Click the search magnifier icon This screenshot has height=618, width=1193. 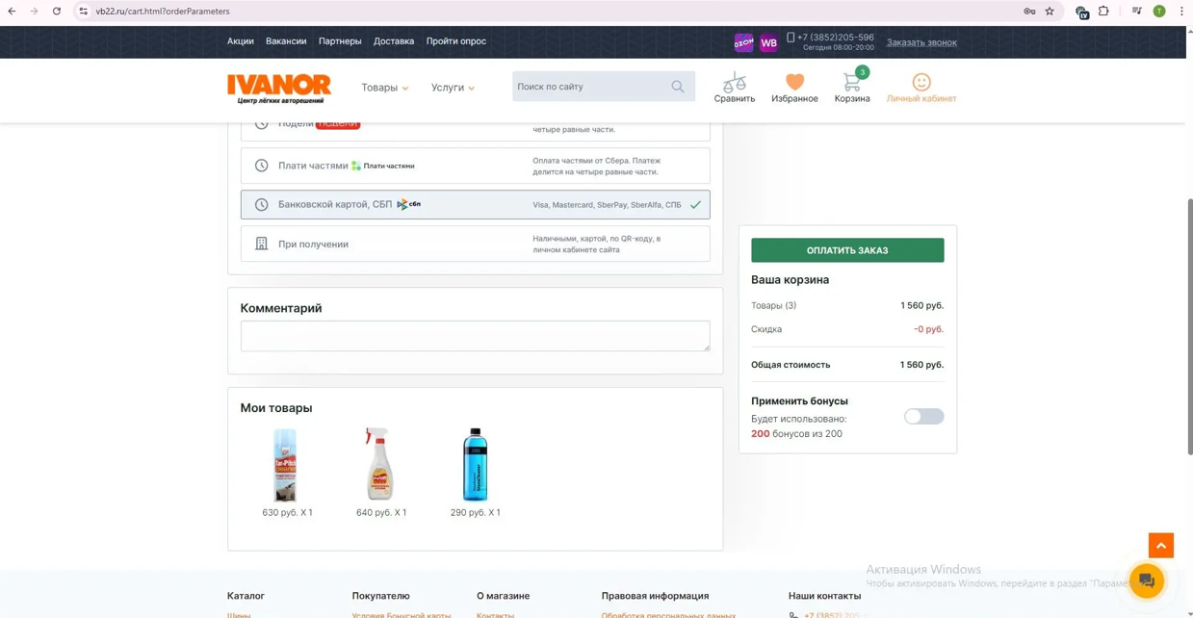[x=678, y=87]
